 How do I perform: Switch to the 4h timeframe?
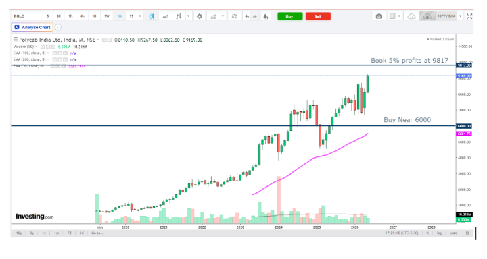tap(83, 16)
